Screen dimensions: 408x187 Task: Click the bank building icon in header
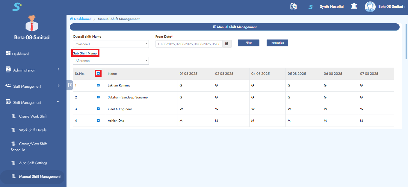click(354, 6)
